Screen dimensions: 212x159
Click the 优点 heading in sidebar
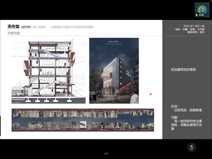click(x=175, y=106)
